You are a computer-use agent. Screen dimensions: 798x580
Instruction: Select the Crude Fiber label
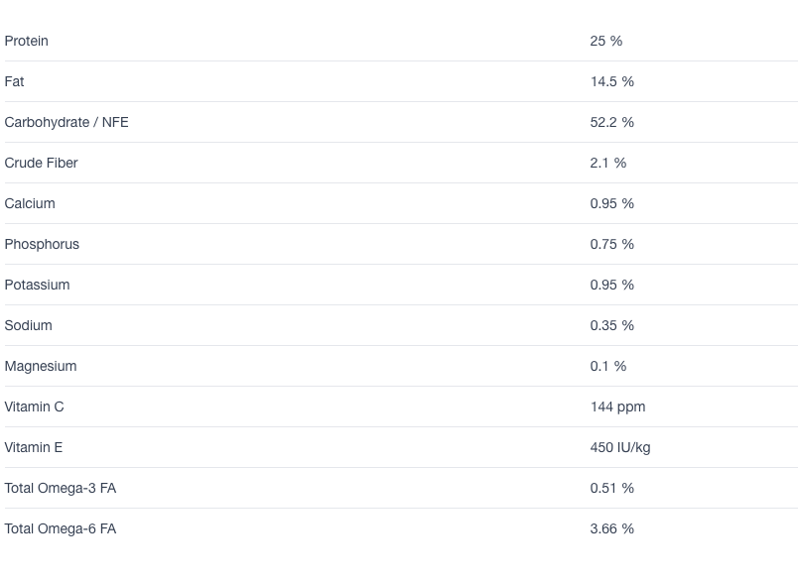coord(42,163)
